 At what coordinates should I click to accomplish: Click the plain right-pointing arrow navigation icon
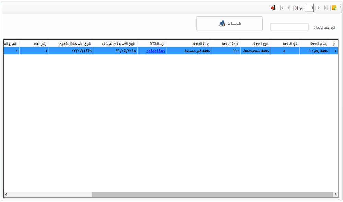pos(319,8)
